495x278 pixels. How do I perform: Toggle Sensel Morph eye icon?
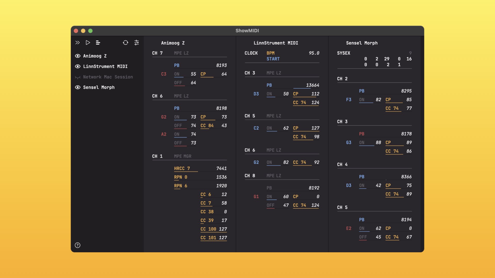[78, 88]
